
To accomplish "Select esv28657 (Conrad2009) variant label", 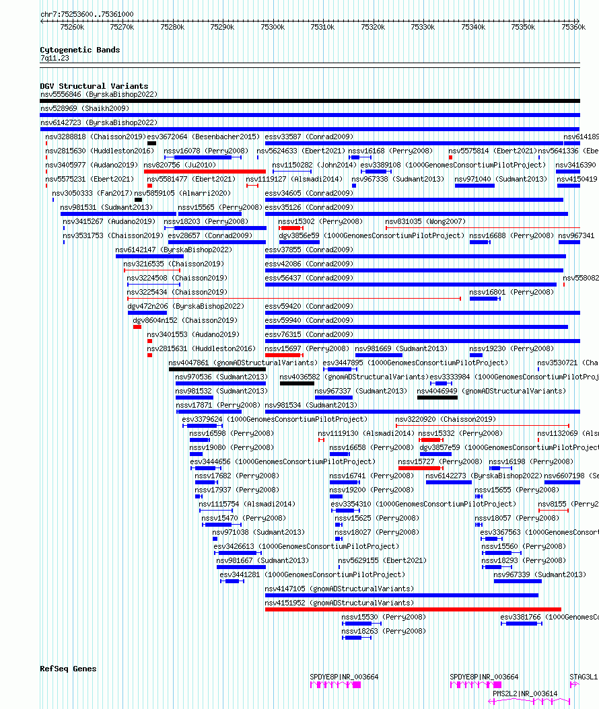I will click(211, 235).
